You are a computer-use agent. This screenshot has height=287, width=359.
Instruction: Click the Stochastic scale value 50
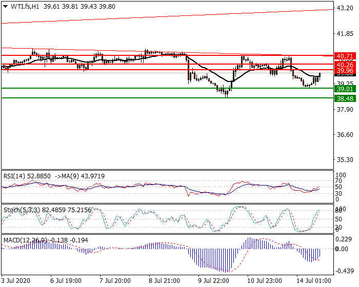click(x=338, y=219)
